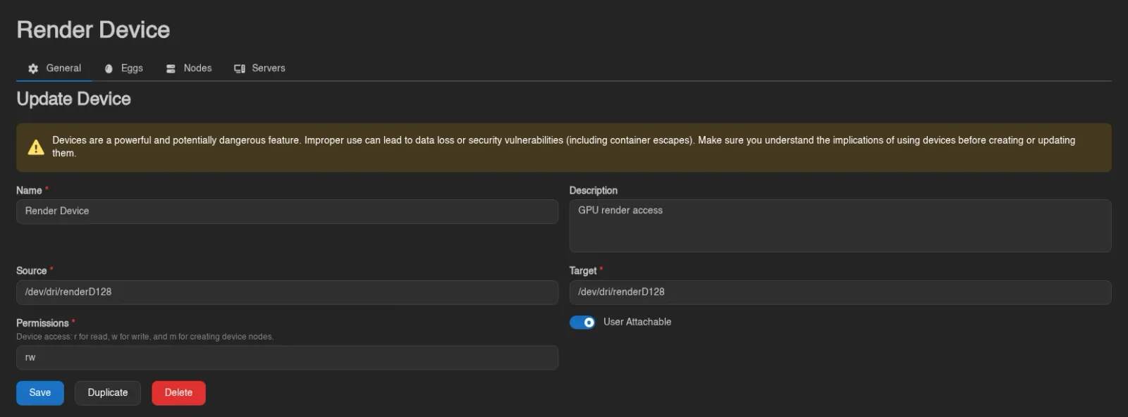The height and width of the screenshot is (417, 1128).
Task: Click the Description field label
Action: click(x=594, y=191)
